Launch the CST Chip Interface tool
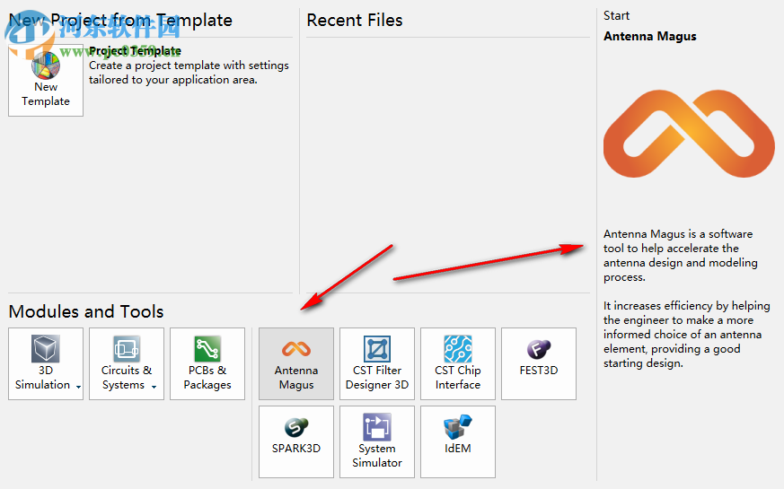The width and height of the screenshot is (784, 489). (458, 363)
